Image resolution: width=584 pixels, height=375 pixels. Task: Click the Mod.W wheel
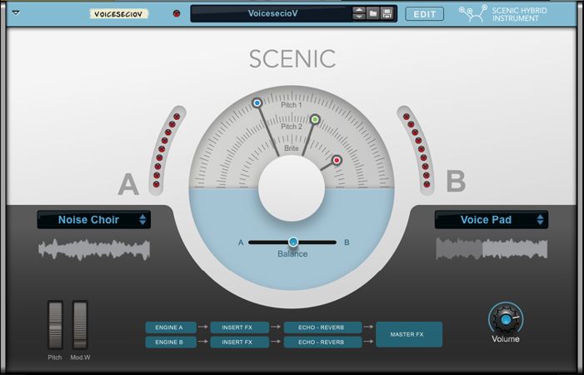tap(80, 325)
